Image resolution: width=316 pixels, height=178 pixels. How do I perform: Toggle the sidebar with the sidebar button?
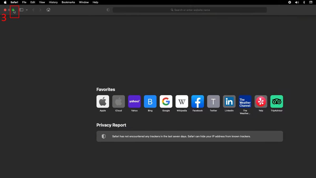21,10
